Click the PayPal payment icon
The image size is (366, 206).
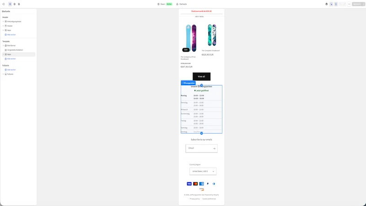[x=208, y=184]
